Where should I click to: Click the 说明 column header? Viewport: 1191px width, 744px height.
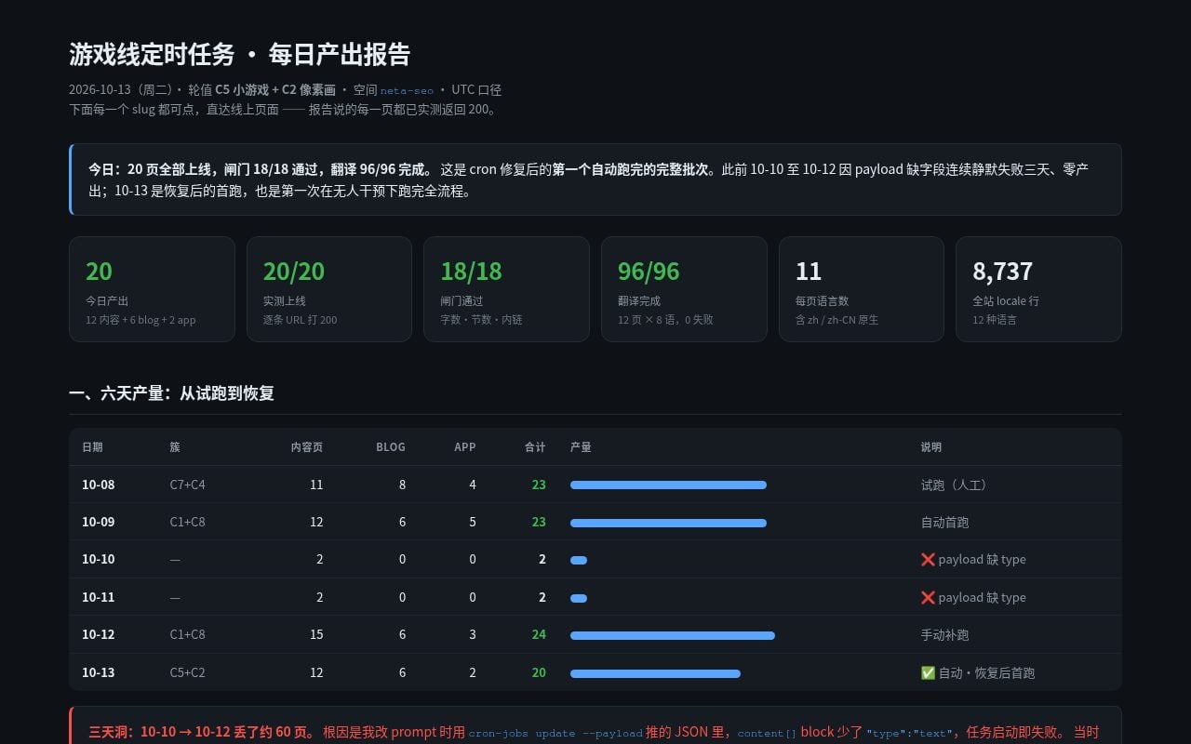[x=931, y=446]
